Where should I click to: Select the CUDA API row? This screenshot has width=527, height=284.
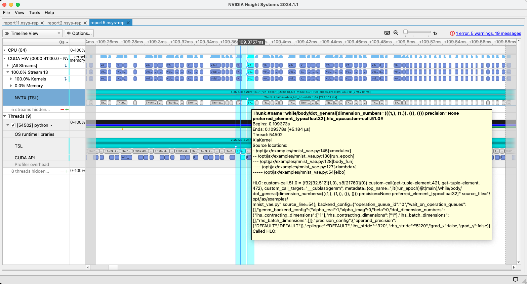(36, 158)
